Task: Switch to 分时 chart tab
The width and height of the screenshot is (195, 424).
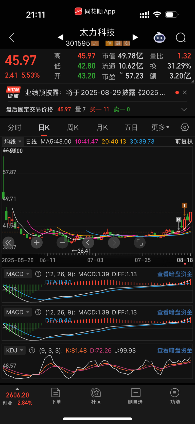Action: coord(15,127)
